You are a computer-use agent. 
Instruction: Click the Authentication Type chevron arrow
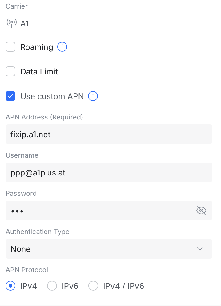[200, 249]
